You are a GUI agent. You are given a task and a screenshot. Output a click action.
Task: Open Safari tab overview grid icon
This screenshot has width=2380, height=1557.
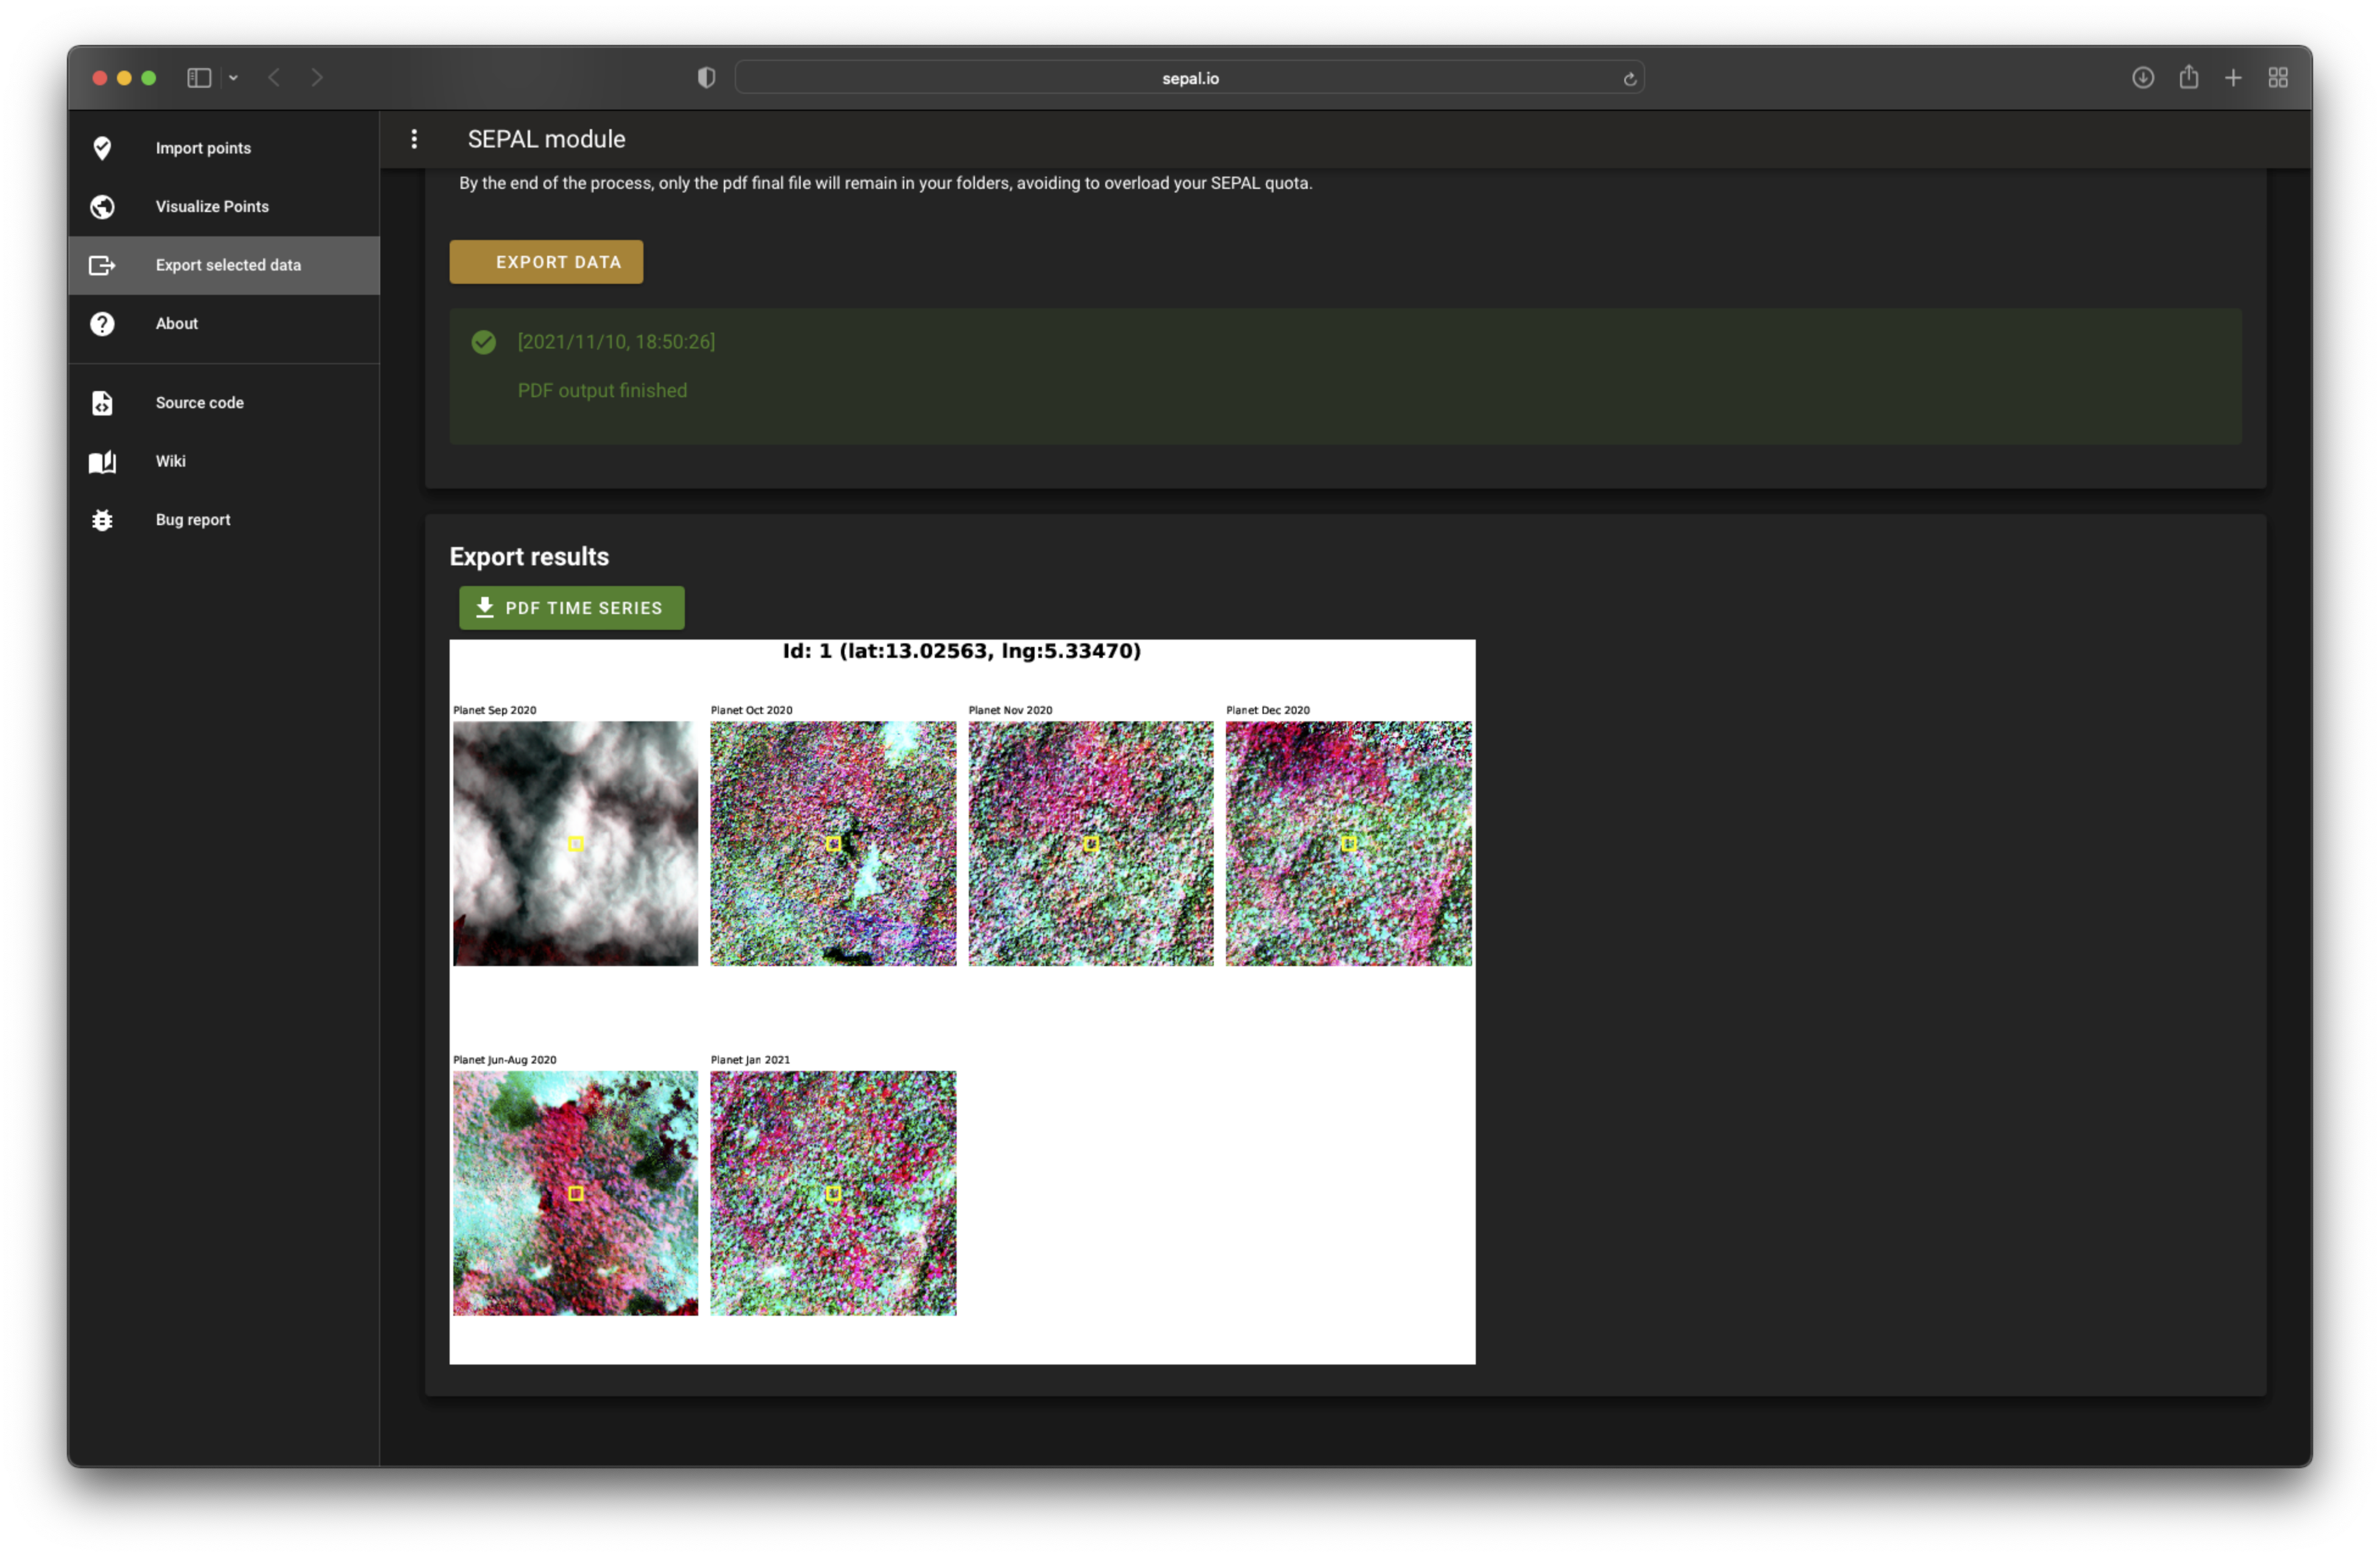2277,77
